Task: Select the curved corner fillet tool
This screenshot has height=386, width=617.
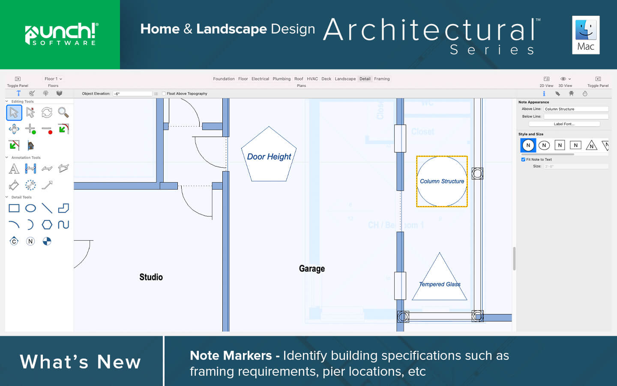Action: coord(63,129)
